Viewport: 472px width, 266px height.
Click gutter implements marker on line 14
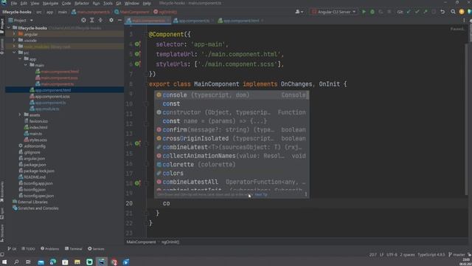point(137,143)
